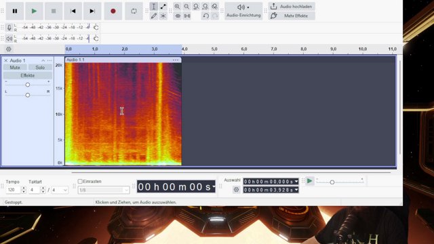Toggle the Loop playback button
Viewport: 434px width, 244px height.
(134, 11)
